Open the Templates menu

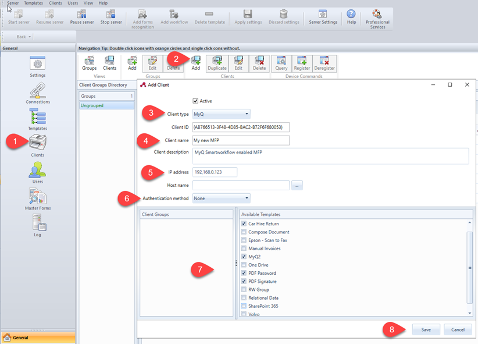tap(33, 3)
